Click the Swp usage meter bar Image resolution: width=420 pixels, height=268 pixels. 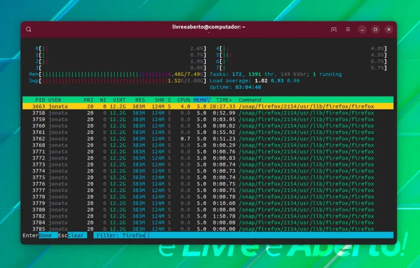tap(117, 80)
